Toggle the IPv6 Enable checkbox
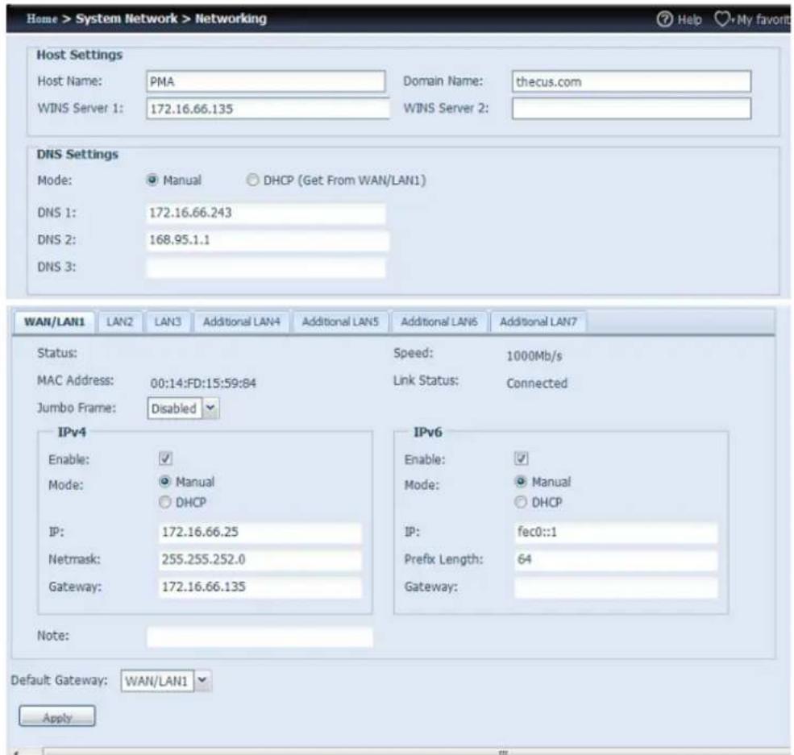794x755 pixels. (x=522, y=458)
